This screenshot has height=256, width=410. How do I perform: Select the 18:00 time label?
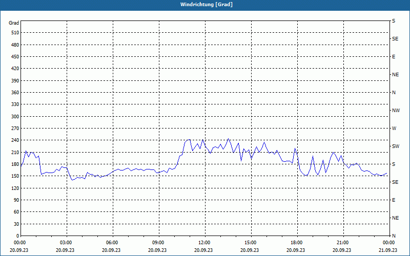coord(297,243)
